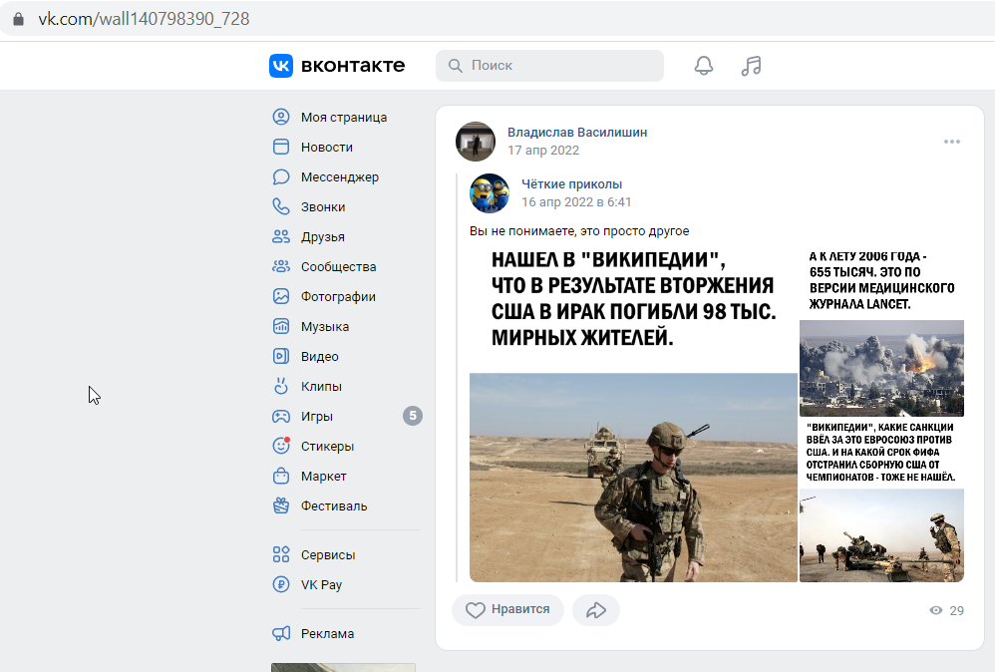Open the post three-dots menu
This screenshot has width=995, height=672.
[x=952, y=142]
